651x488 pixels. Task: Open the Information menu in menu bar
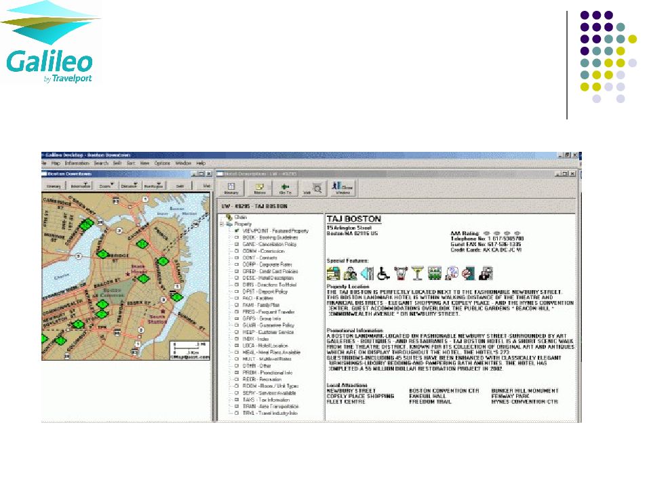[77, 163]
